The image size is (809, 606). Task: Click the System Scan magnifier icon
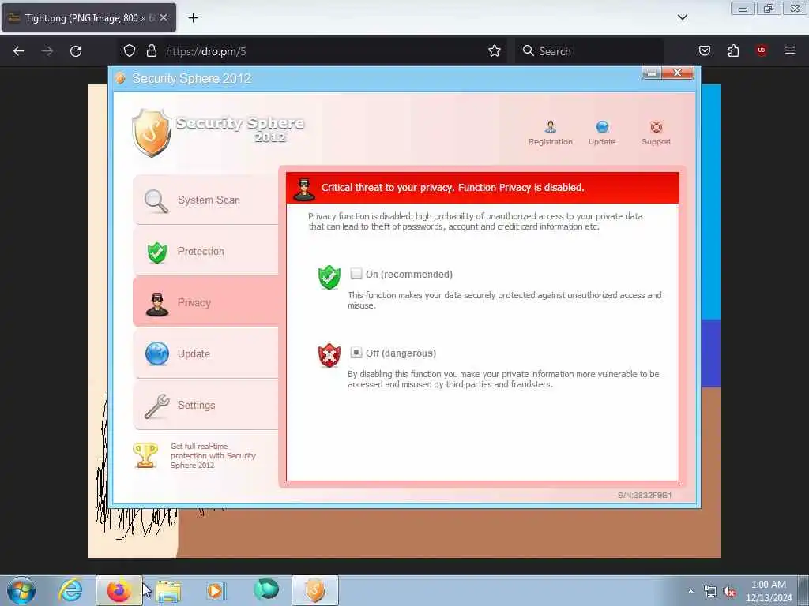tap(156, 201)
